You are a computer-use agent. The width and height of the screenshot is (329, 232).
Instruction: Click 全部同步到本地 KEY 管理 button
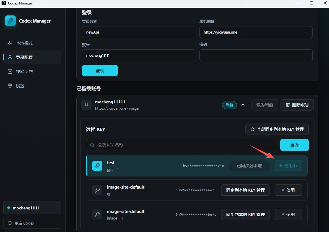pos(277,129)
